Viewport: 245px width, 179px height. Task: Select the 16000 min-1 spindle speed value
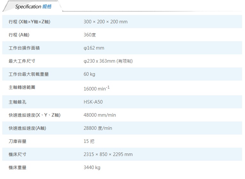tap(96, 88)
